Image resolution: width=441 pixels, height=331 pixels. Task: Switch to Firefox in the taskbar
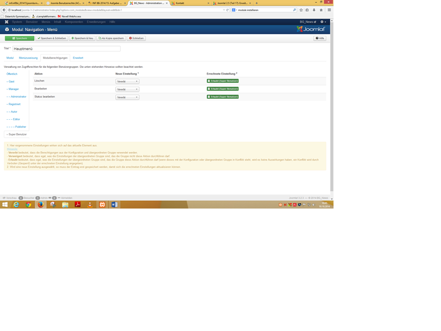point(40,205)
